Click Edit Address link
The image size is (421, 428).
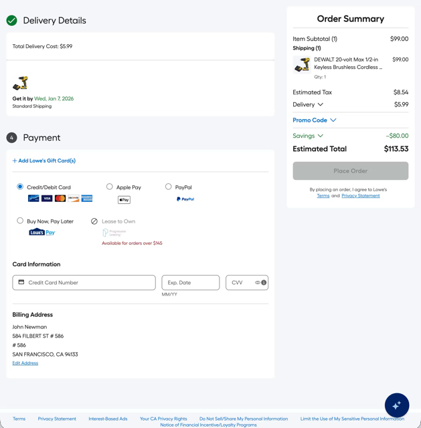(25, 363)
